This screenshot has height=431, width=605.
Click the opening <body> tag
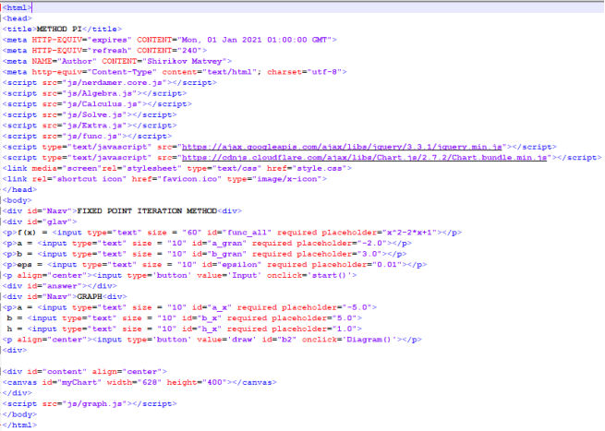point(18,200)
